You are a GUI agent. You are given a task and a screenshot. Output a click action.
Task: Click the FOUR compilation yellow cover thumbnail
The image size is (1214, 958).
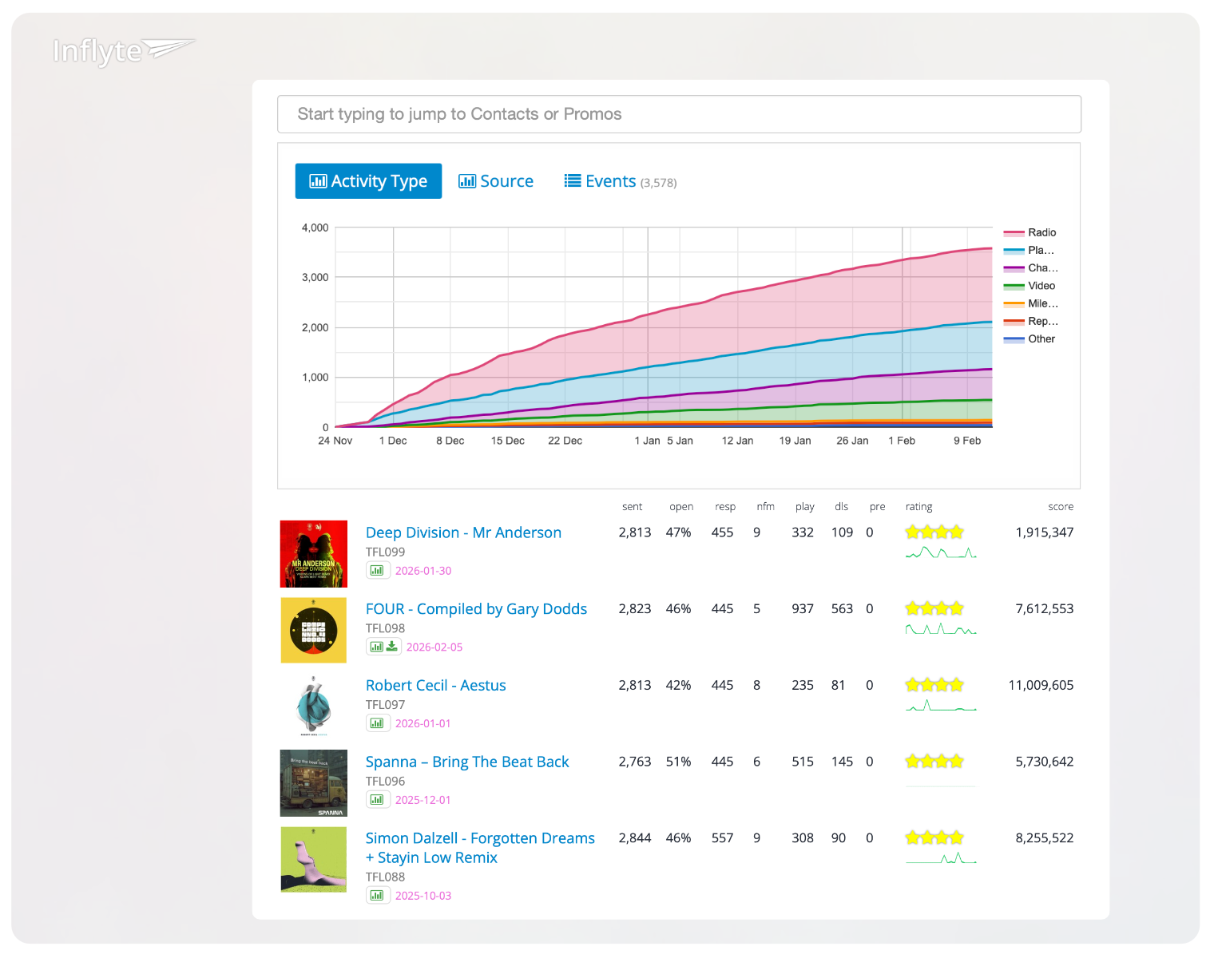[x=314, y=631]
